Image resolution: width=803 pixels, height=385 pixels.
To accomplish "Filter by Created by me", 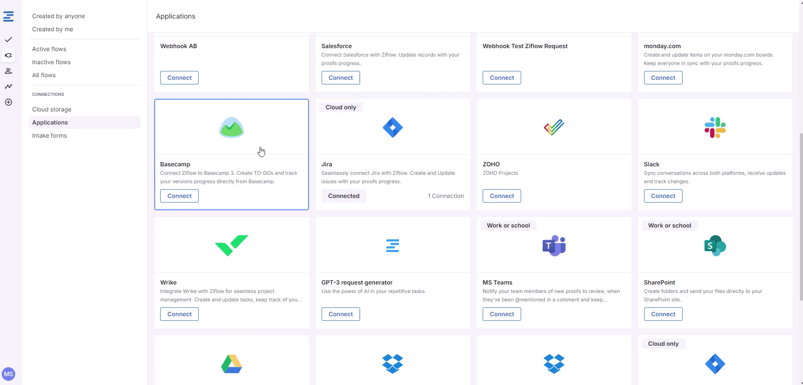I will [52, 29].
